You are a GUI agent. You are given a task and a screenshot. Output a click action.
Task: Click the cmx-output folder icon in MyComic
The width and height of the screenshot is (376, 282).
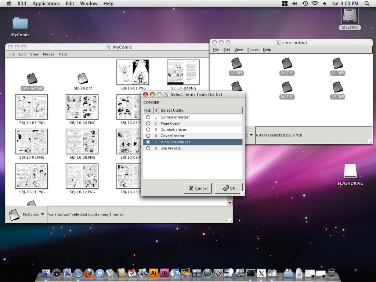[x=32, y=78]
